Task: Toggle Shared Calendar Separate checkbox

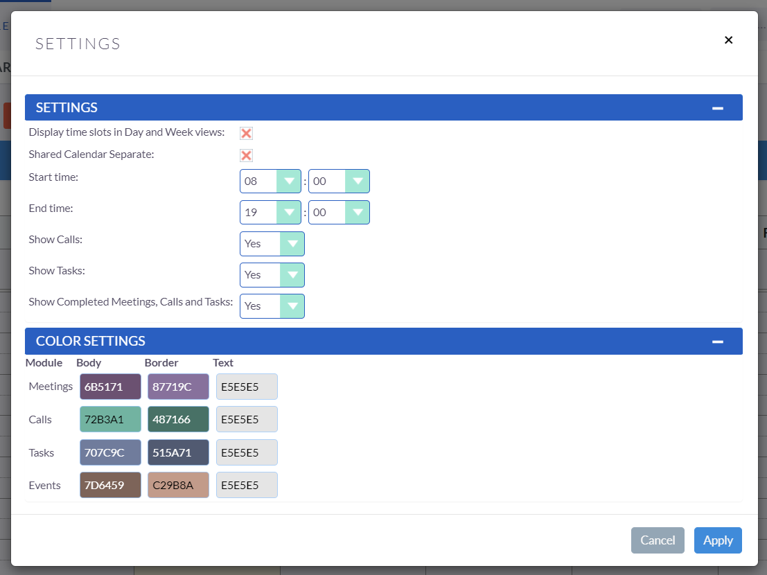Action: point(246,155)
